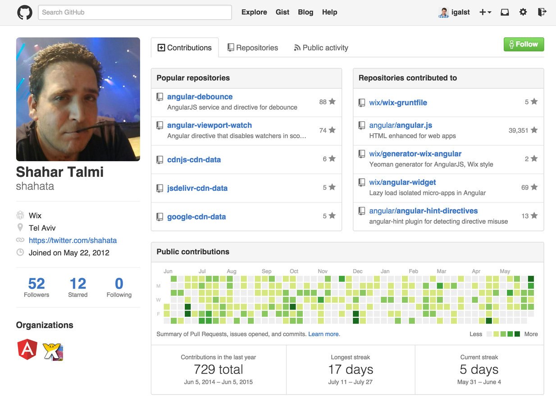This screenshot has height=405, width=556.
Task: Switch to the Repositories tab
Action: point(253,48)
